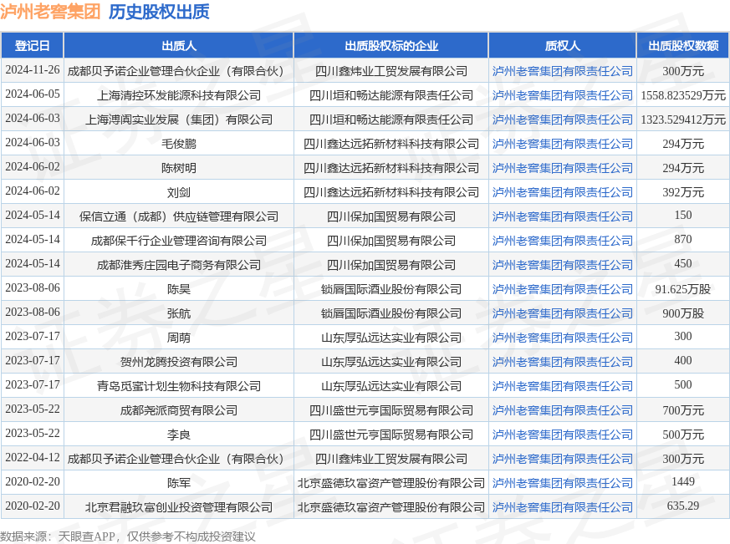Click pledgor 刘剑
The height and width of the screenshot is (544, 730).
click(179, 192)
